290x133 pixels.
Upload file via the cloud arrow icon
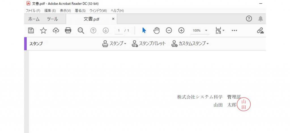click(56, 30)
